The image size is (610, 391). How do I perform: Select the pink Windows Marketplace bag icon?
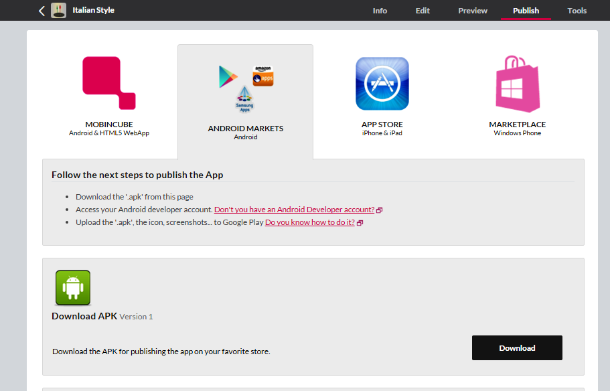point(518,84)
